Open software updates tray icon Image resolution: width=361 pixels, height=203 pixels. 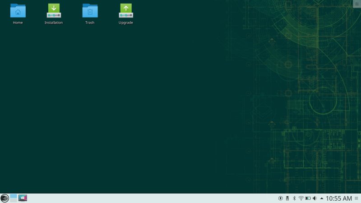point(280,198)
